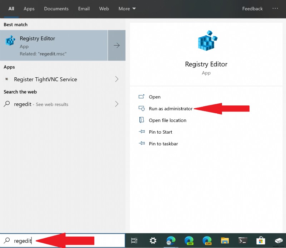Screen dimensions: 286x248
Task: Pin Registry Editor to Start
Action: (160, 132)
